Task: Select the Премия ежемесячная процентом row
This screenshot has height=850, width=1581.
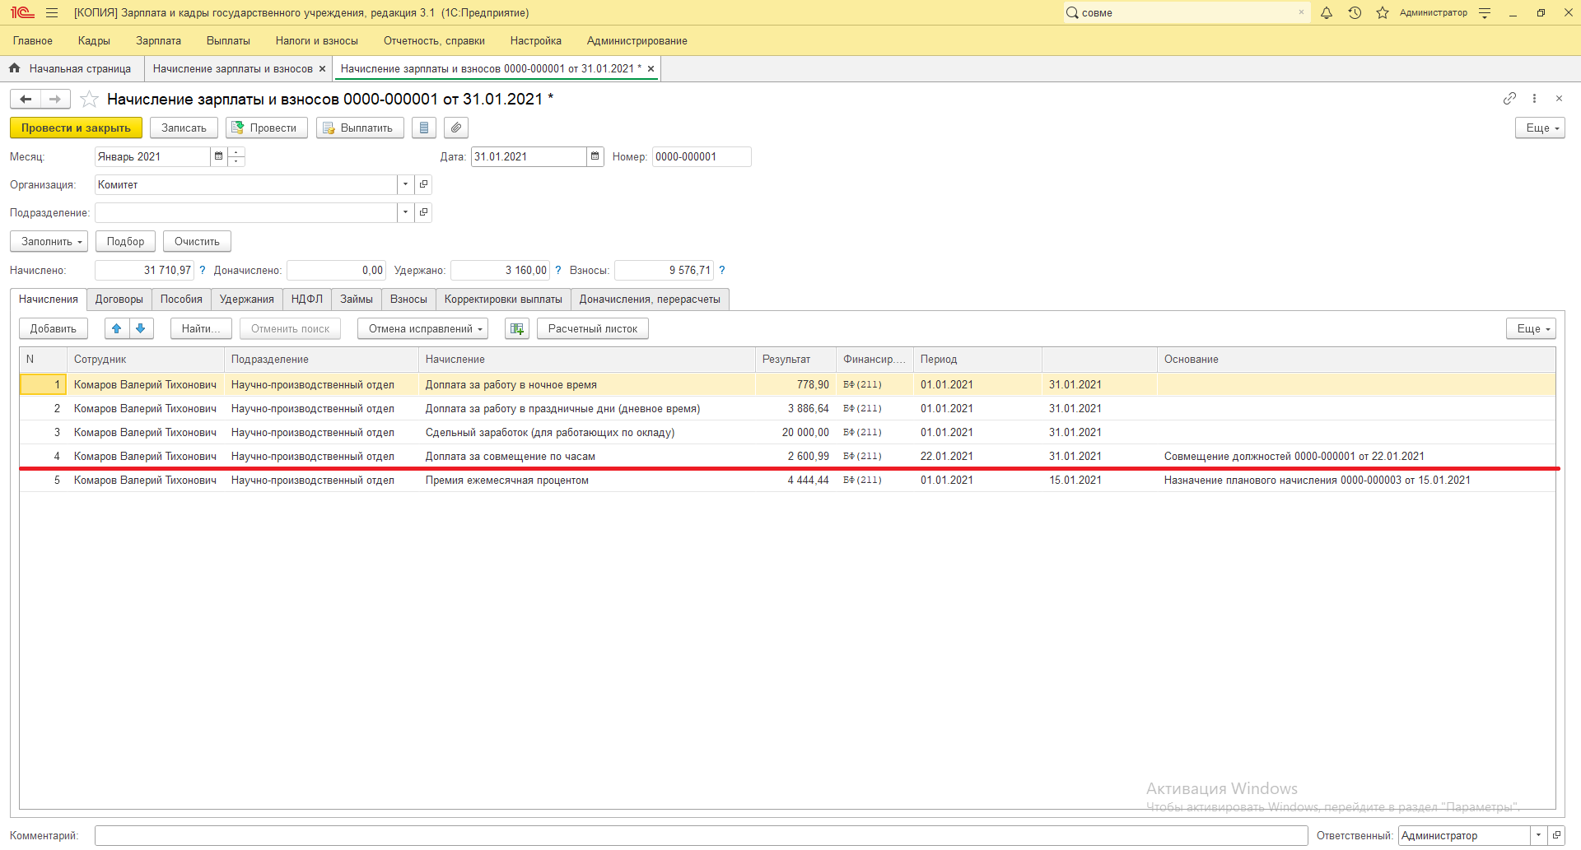Action: click(787, 480)
